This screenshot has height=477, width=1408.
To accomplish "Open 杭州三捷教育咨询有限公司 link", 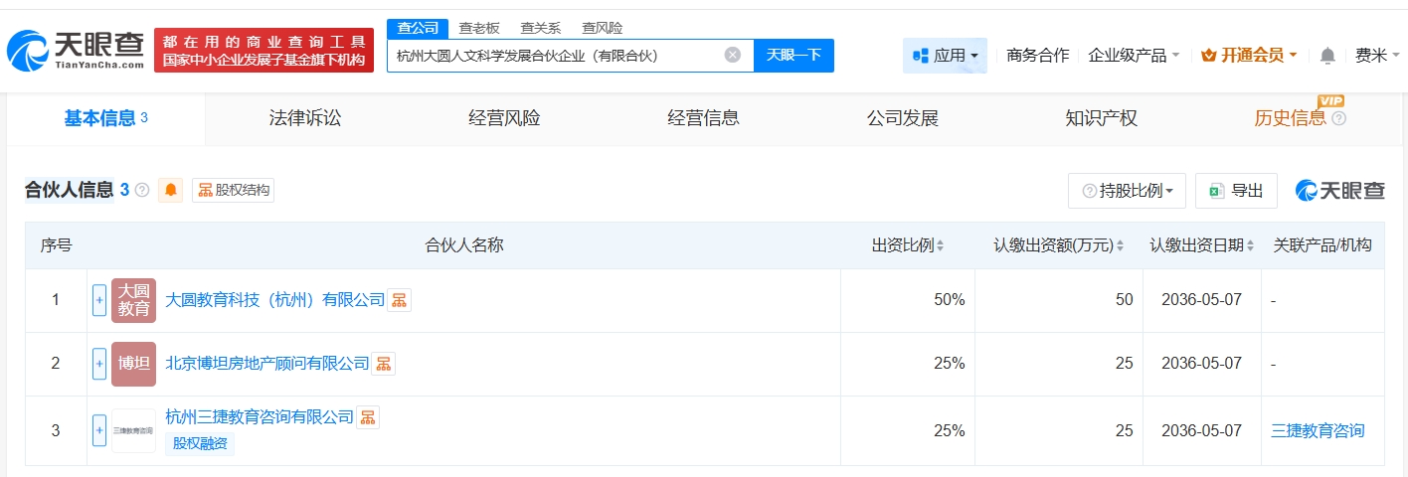I will [260, 417].
